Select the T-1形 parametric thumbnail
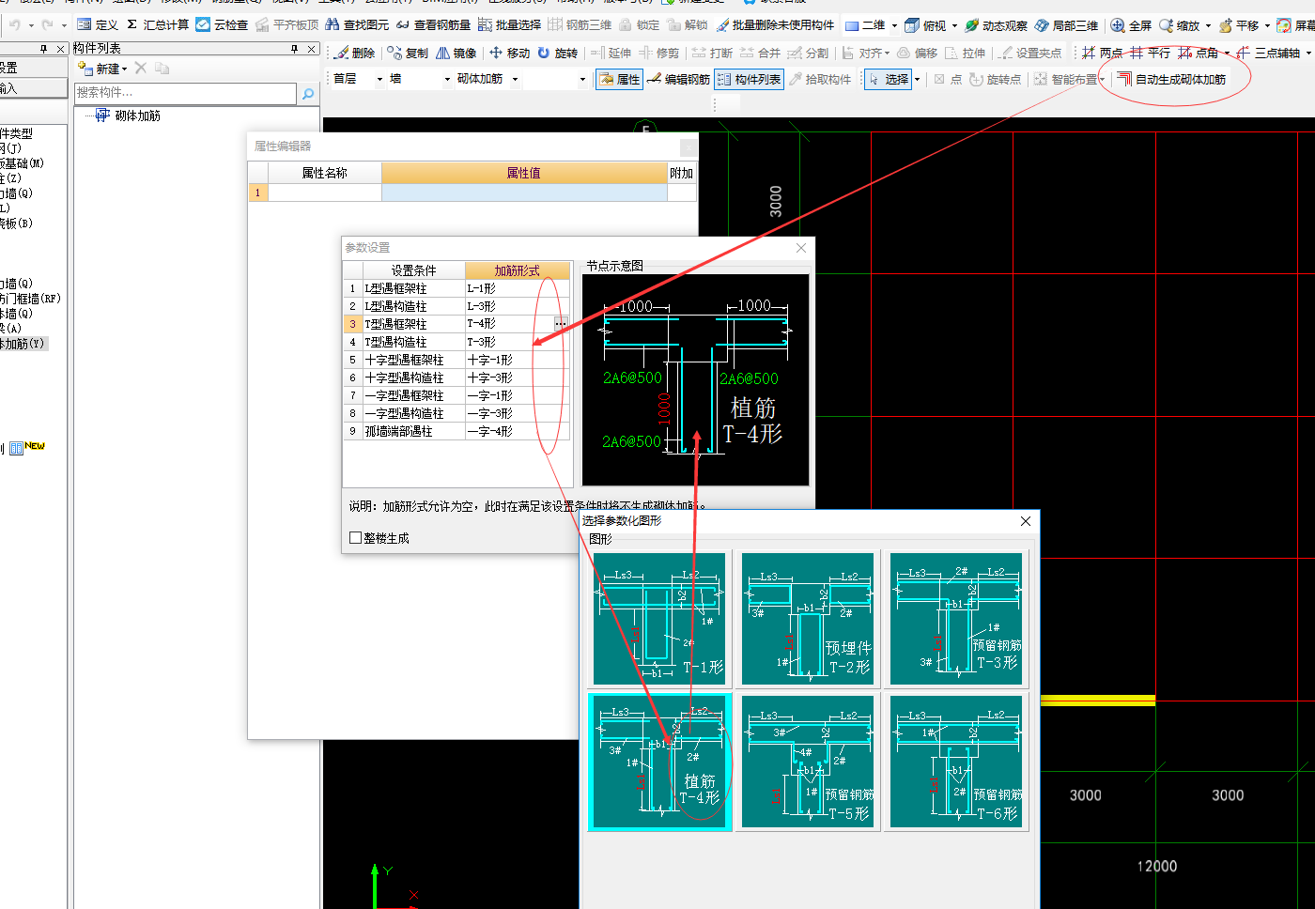Image resolution: width=1315 pixels, height=909 pixels. click(660, 620)
